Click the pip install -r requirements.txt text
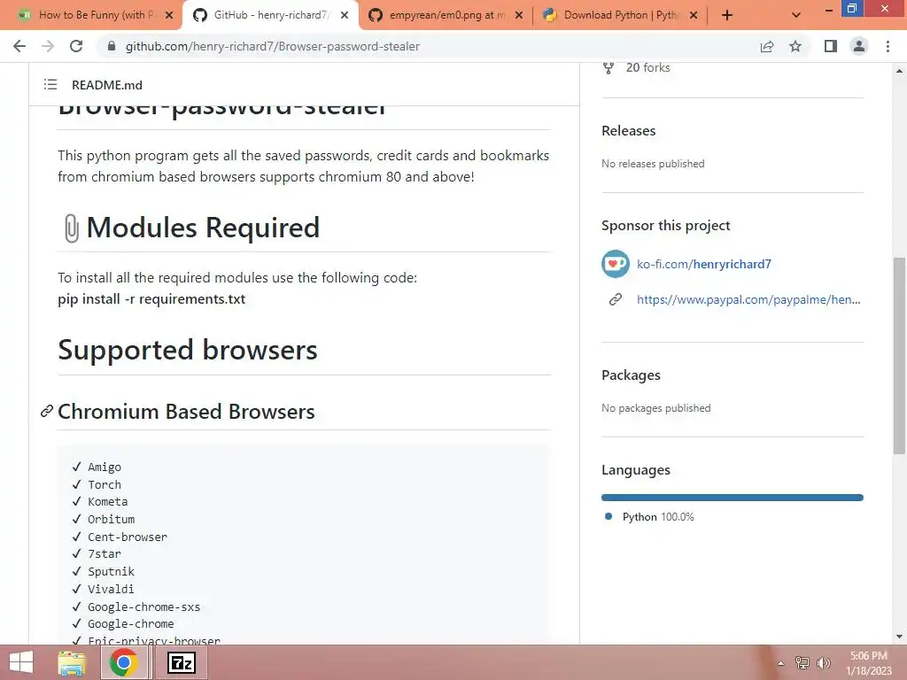Screen dimensions: 907x680 point(151,299)
